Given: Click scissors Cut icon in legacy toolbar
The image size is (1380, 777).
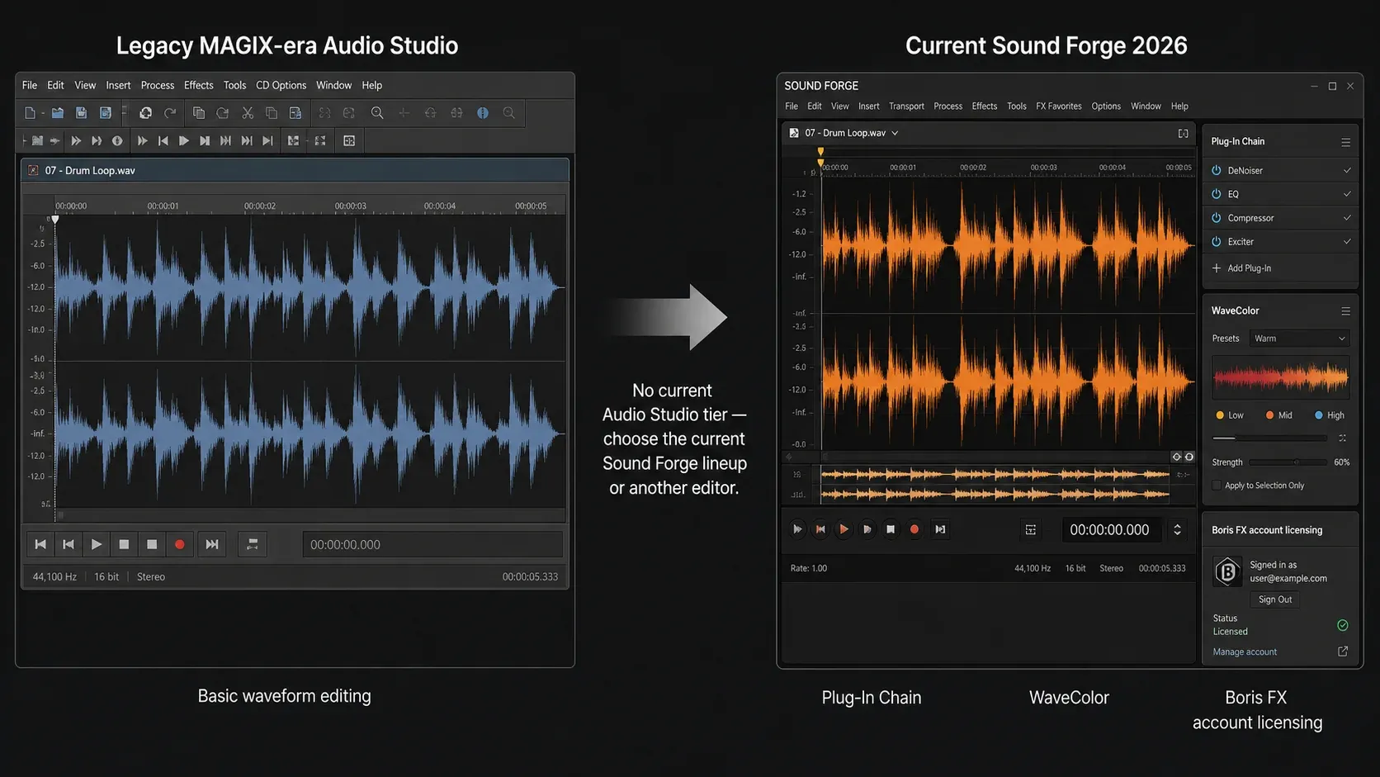Looking at the screenshot, I should click(x=247, y=113).
